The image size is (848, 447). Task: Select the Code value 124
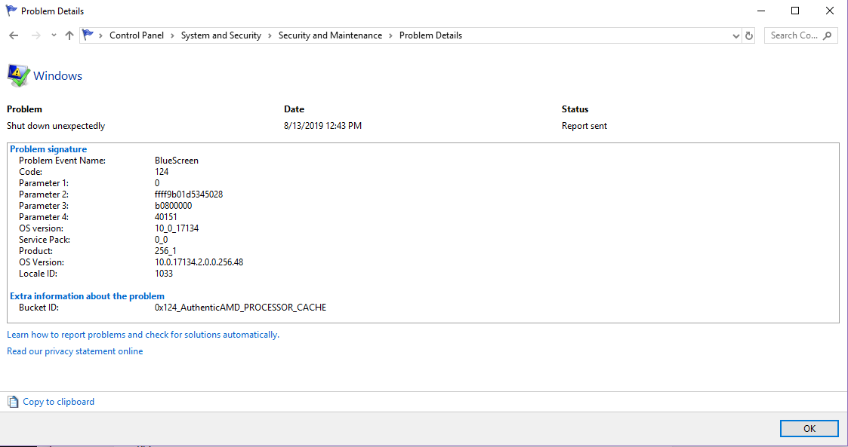coord(162,172)
